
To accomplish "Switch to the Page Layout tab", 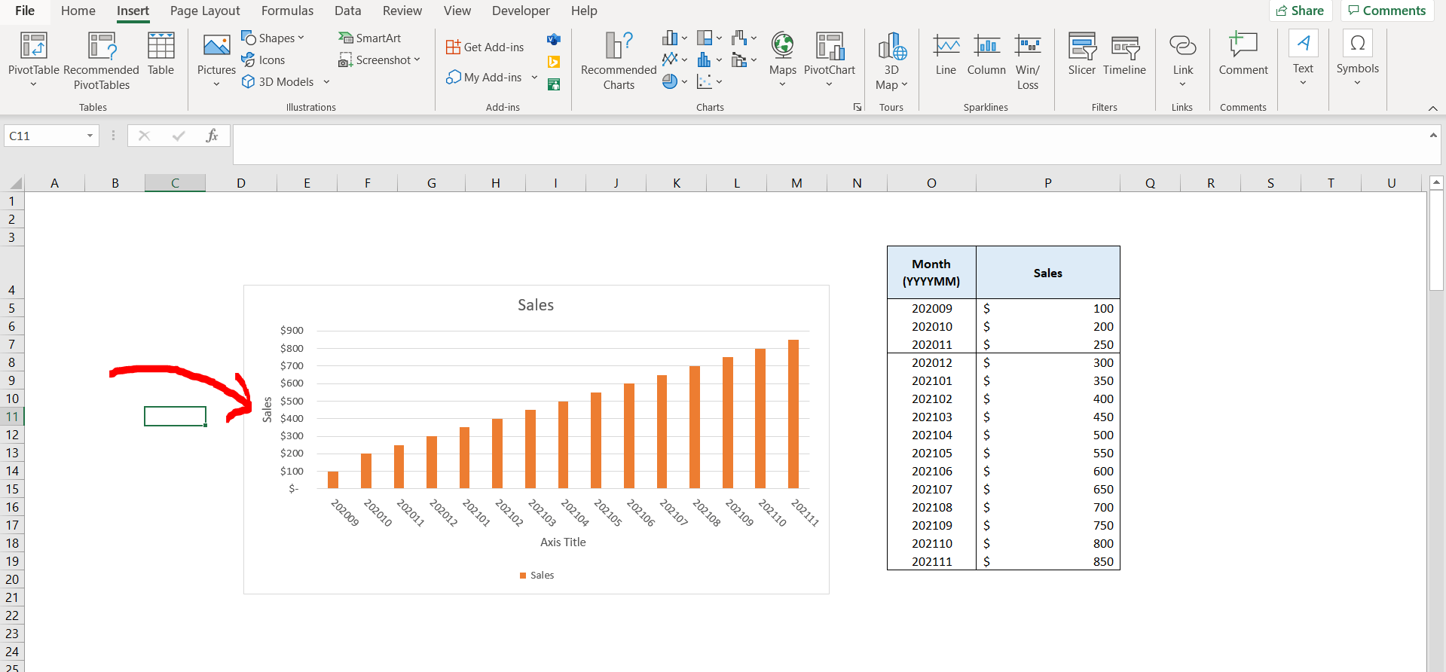I will pos(205,11).
